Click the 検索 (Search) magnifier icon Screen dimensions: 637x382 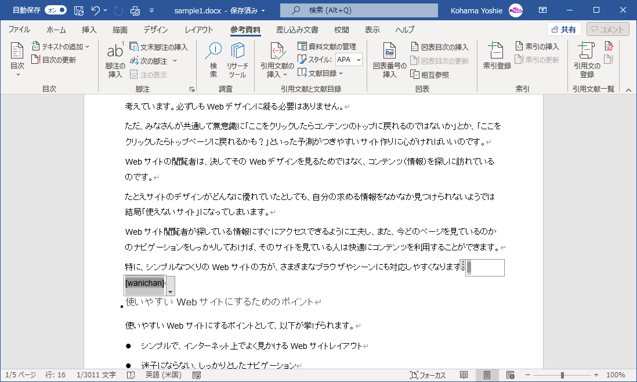(213, 60)
